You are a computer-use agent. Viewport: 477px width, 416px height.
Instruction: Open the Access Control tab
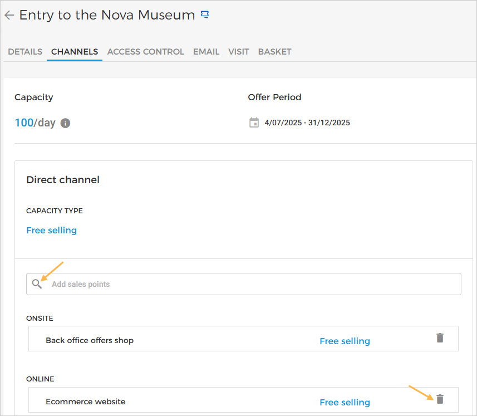145,52
